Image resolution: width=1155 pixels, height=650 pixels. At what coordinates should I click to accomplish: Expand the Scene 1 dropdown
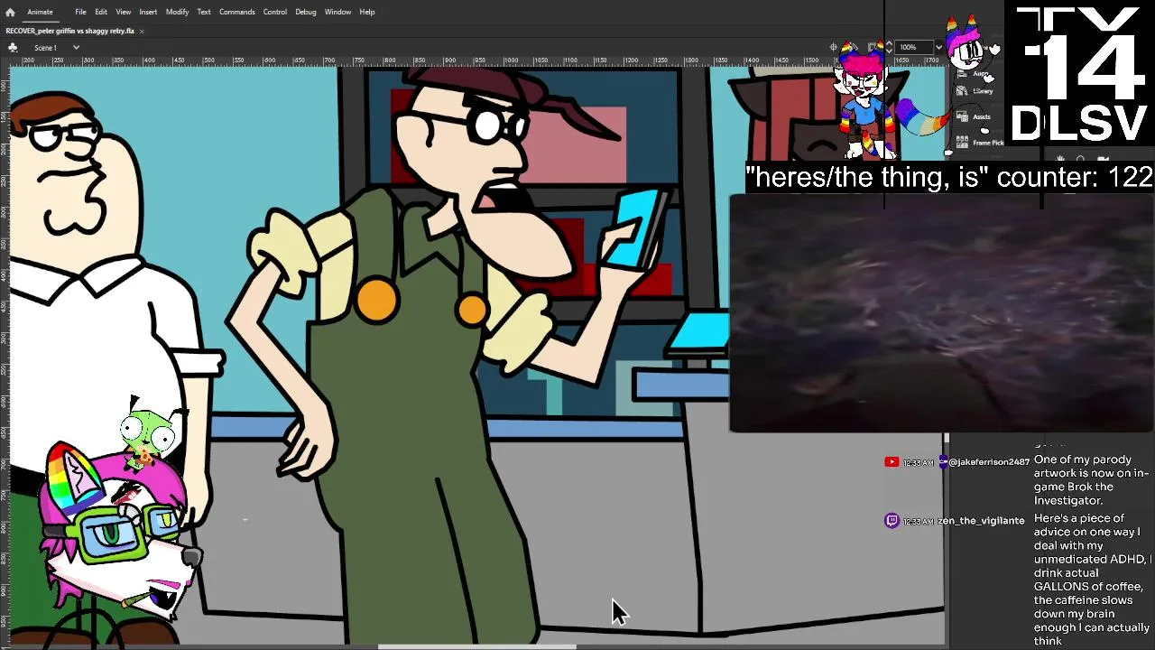[x=76, y=47]
